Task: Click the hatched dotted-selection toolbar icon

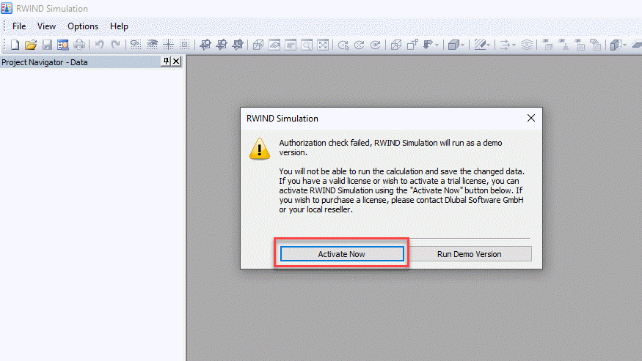Action: (x=136, y=45)
